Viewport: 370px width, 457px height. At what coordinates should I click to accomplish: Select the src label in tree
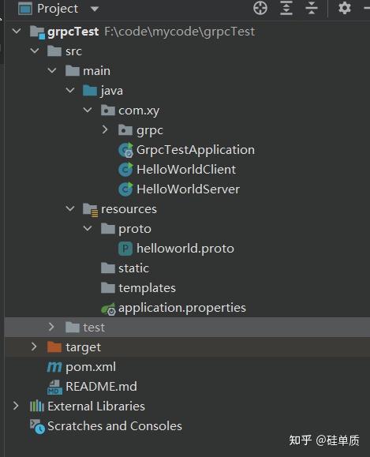pos(73,51)
